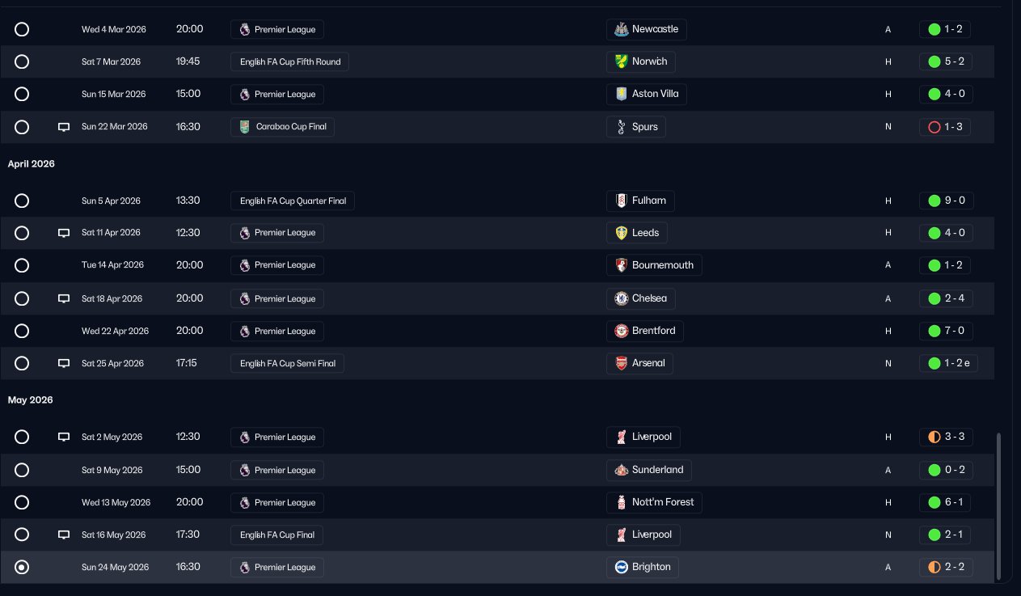Click the Carabao Cup competition logo
Image resolution: width=1021 pixels, height=596 pixels.
point(245,127)
